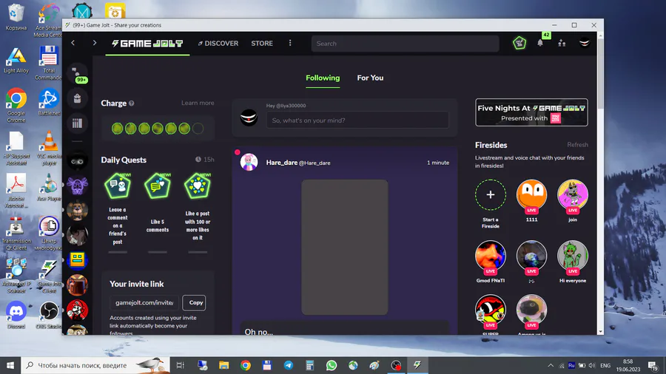Switch to the For You tab
Image resolution: width=666 pixels, height=374 pixels.
click(x=370, y=78)
